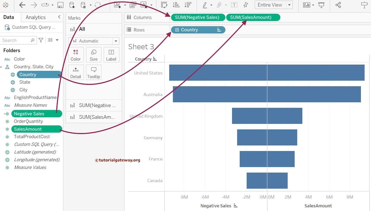Open dropdown arrow next to highlight icon
The image size is (371, 211).
tap(211, 5)
